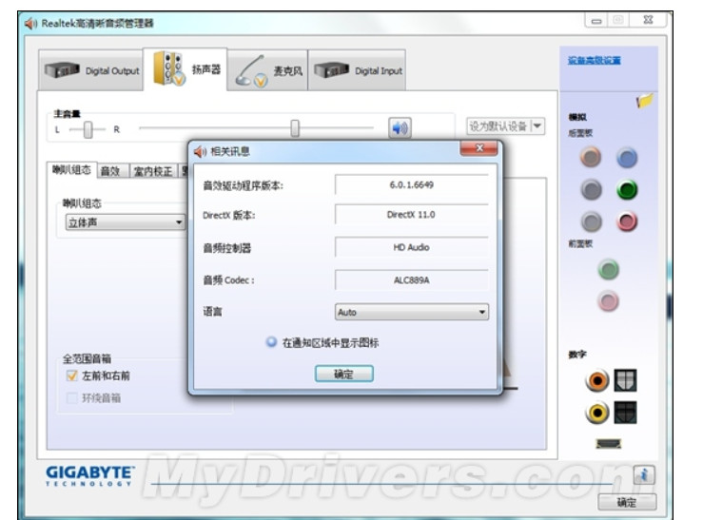Click the Realtek speaker icon in title bar
The height and width of the screenshot is (520, 703).
[x=31, y=23]
